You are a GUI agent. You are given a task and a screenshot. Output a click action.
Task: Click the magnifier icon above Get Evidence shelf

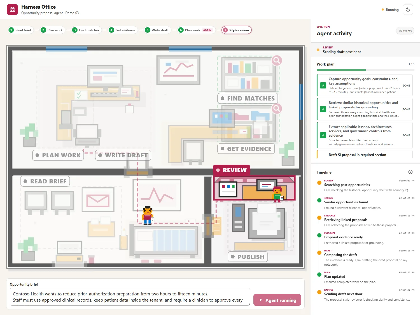[x=277, y=108]
